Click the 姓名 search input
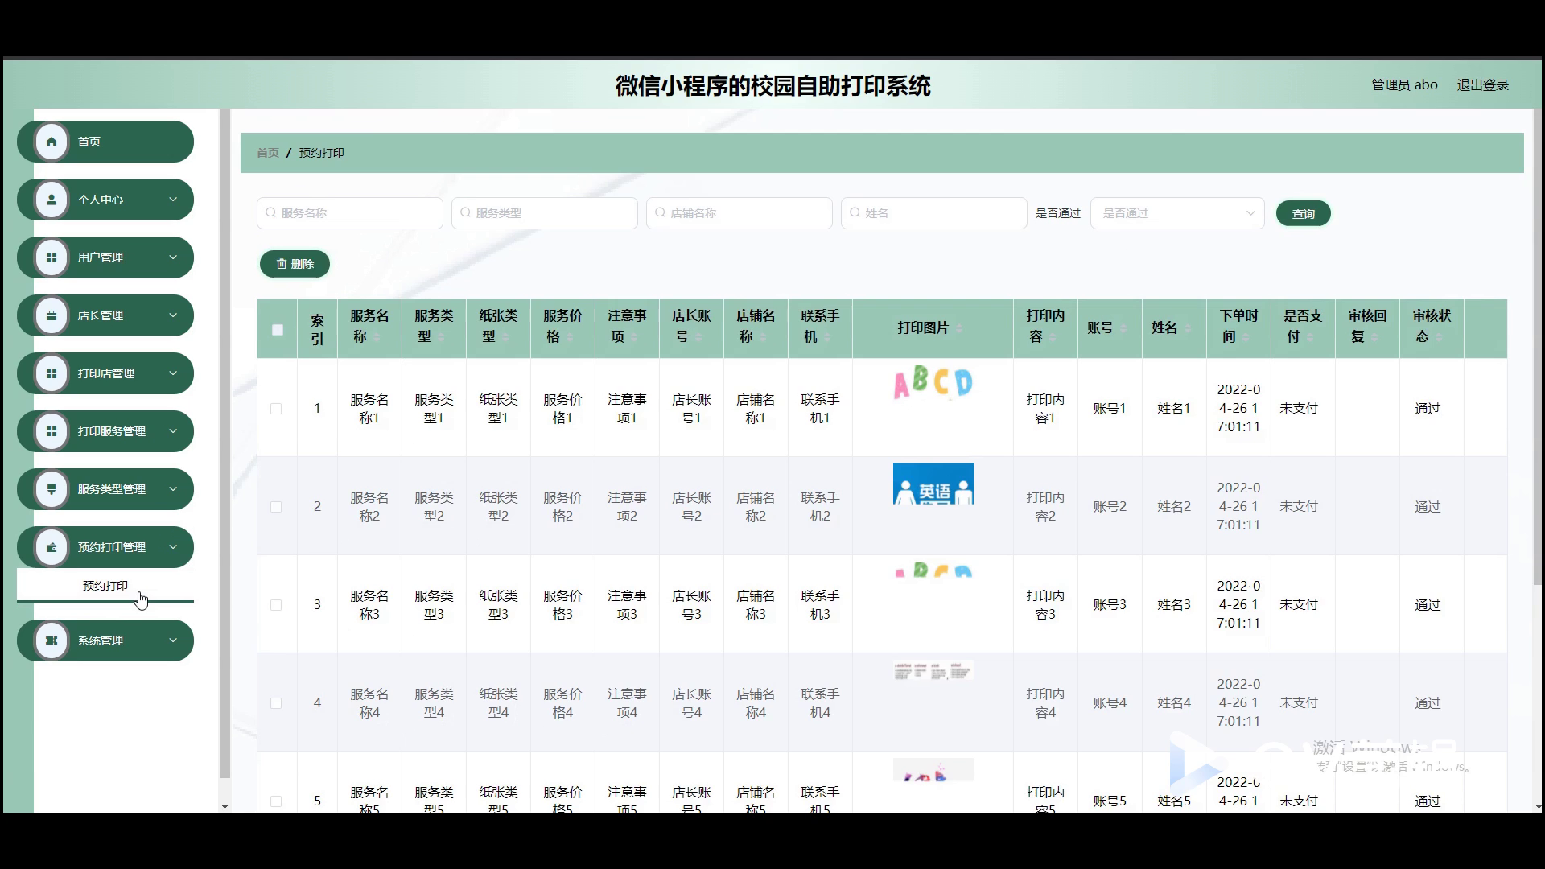 [934, 213]
